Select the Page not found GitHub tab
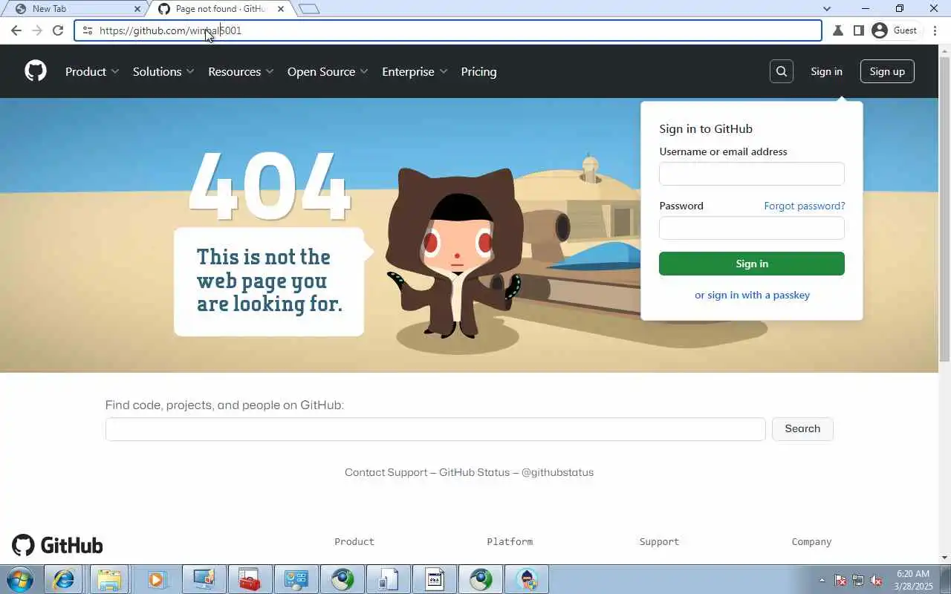This screenshot has height=594, width=951. (220, 9)
